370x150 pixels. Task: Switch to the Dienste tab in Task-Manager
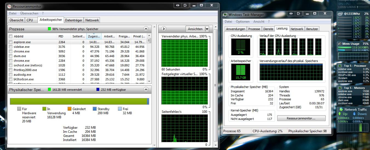(x=268, y=29)
